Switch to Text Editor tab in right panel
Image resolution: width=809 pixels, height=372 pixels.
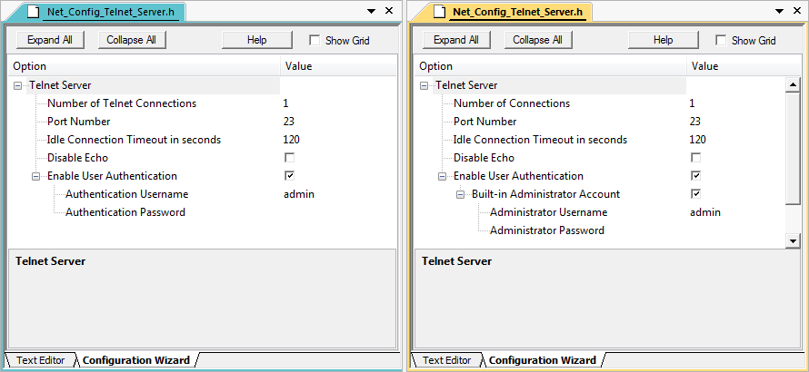(447, 360)
